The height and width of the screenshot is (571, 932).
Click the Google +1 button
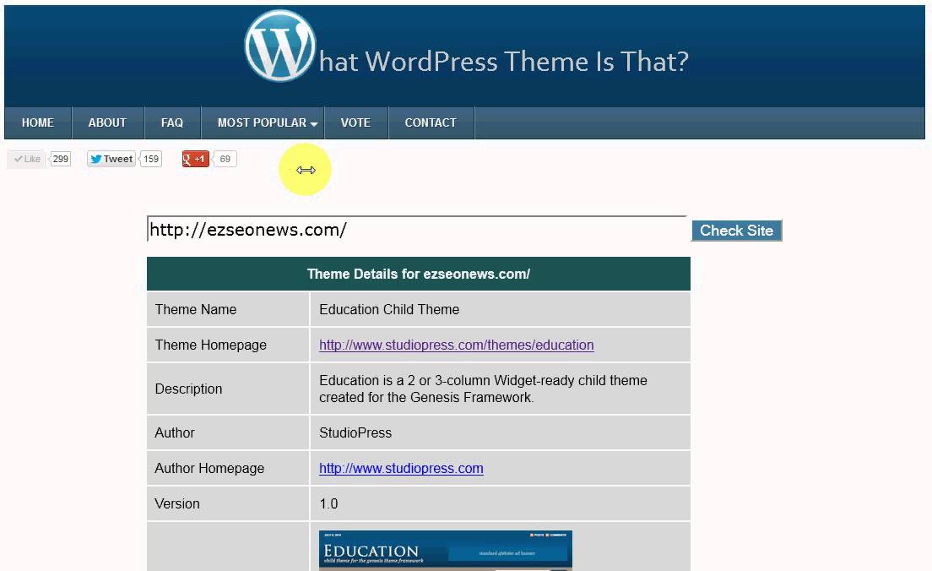pos(196,159)
